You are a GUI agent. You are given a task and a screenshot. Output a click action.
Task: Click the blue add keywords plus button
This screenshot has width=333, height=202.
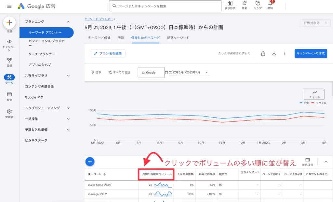click(90, 161)
